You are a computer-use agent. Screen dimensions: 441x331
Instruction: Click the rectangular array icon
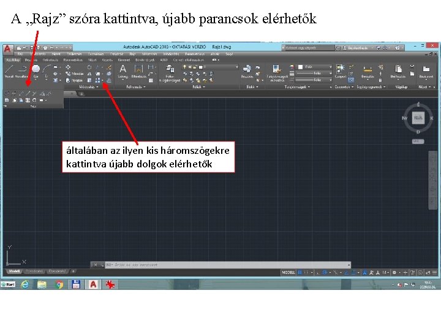(x=97, y=80)
